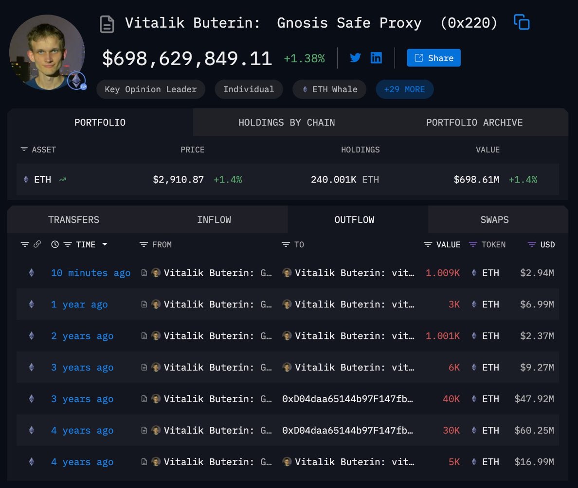Click the 240.001K ETH holdings value
The image size is (578, 488).
(x=344, y=180)
